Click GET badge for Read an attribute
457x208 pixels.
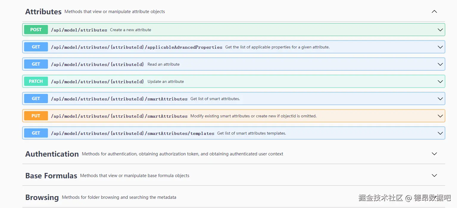tap(36, 64)
